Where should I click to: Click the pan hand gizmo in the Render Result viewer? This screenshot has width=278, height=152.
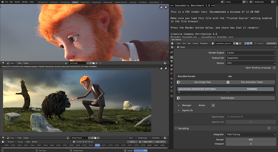pyautogui.click(x=161, y=68)
